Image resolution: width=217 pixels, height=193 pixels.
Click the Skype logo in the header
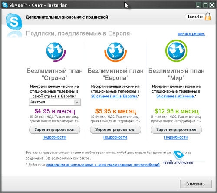coord(14,21)
